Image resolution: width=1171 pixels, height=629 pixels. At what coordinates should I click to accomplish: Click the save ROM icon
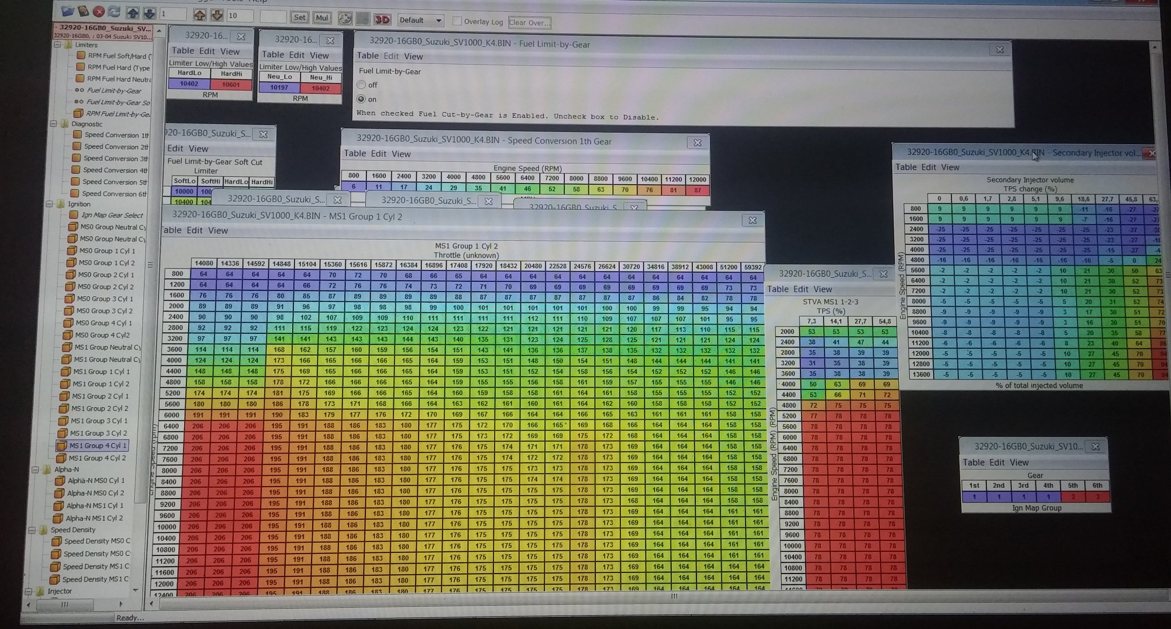coord(83,11)
